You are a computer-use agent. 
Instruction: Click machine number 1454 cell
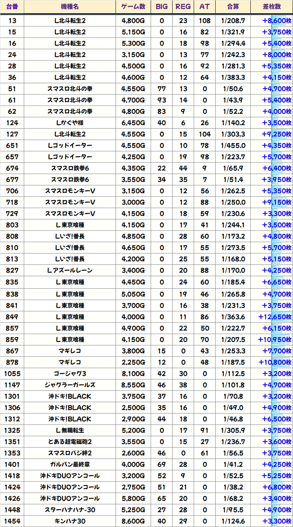pos(12,521)
